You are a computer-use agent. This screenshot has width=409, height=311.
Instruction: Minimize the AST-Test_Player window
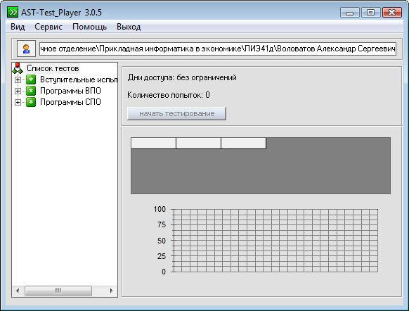pos(350,13)
